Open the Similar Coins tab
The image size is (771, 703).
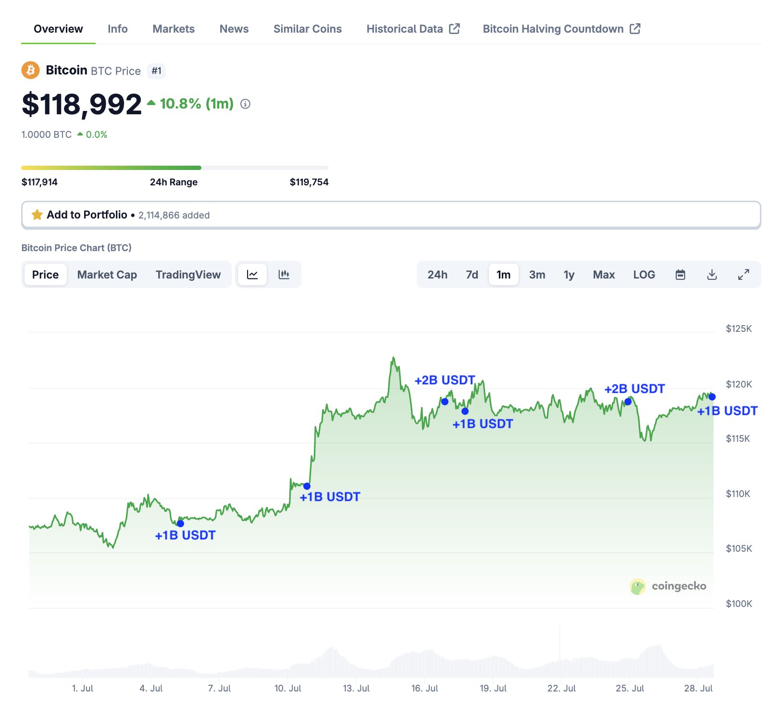(x=307, y=29)
